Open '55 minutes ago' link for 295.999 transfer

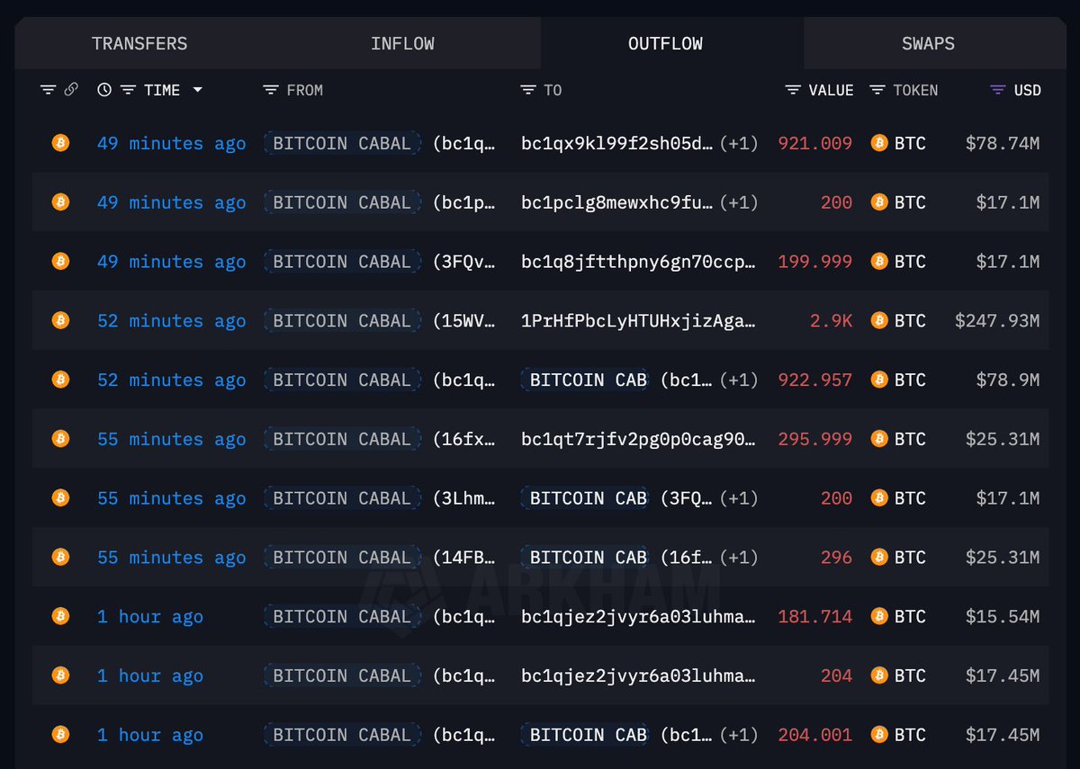(171, 439)
